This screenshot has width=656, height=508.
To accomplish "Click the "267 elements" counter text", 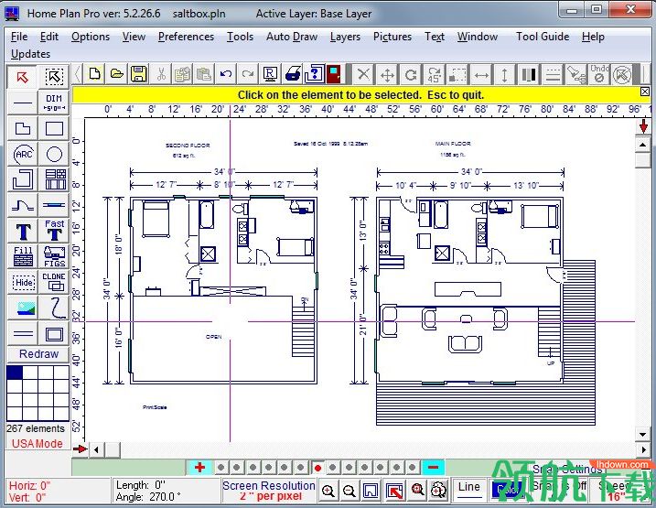I will coord(36,428).
